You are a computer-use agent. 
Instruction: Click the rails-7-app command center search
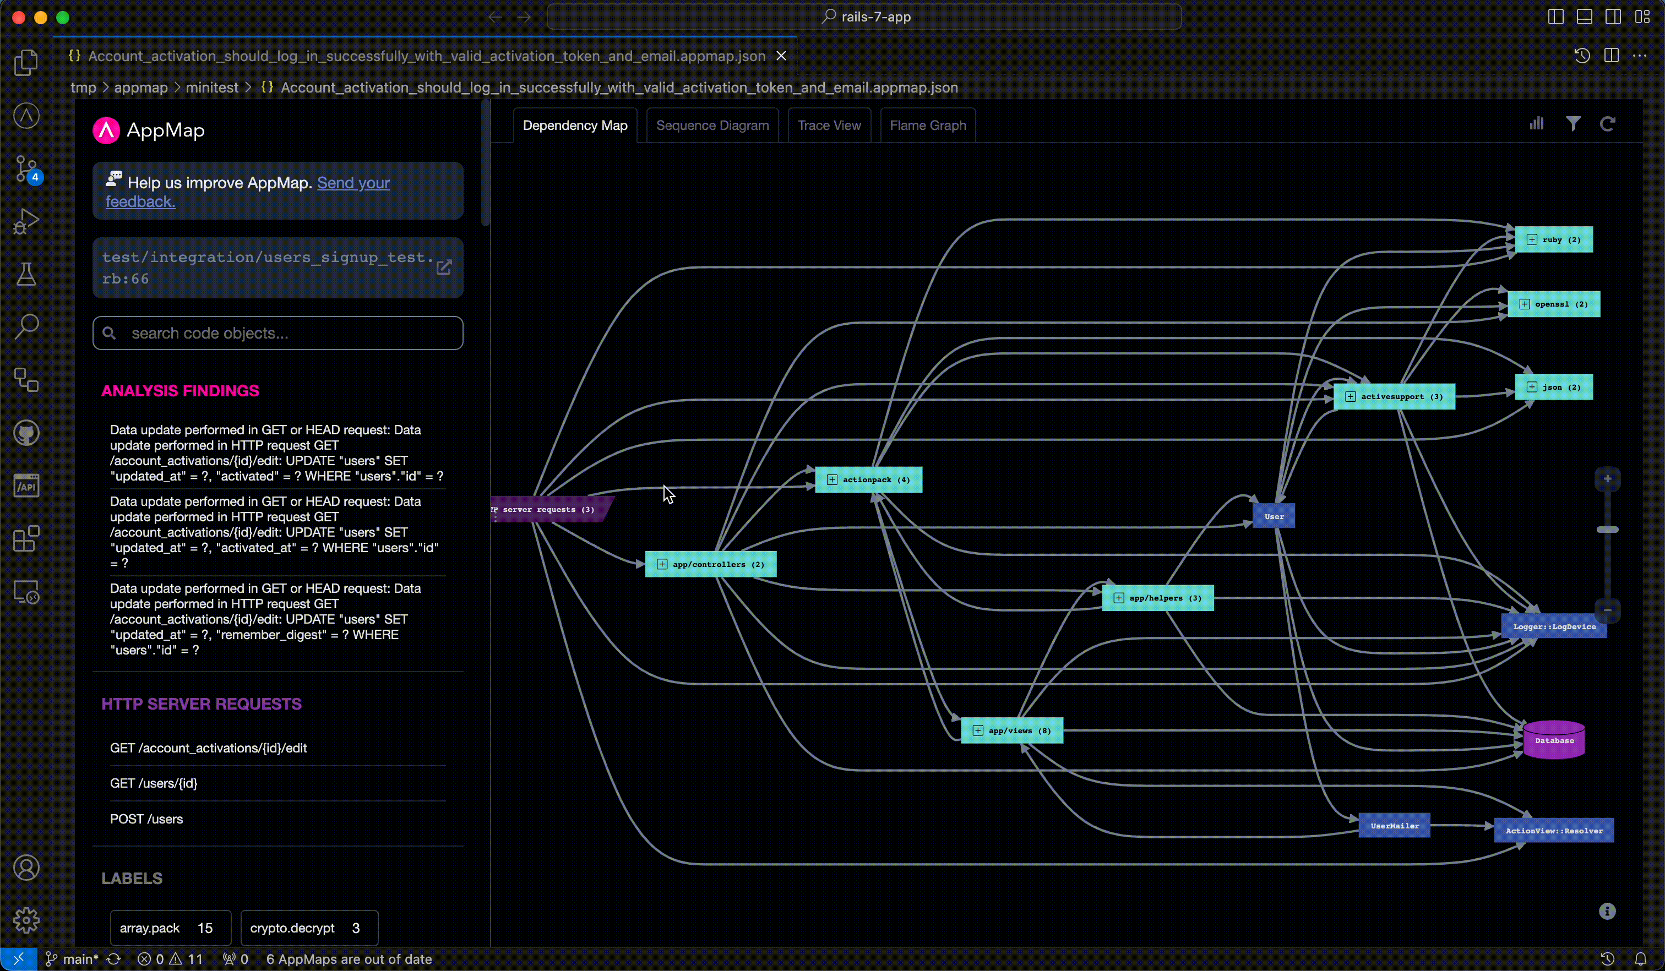864,17
